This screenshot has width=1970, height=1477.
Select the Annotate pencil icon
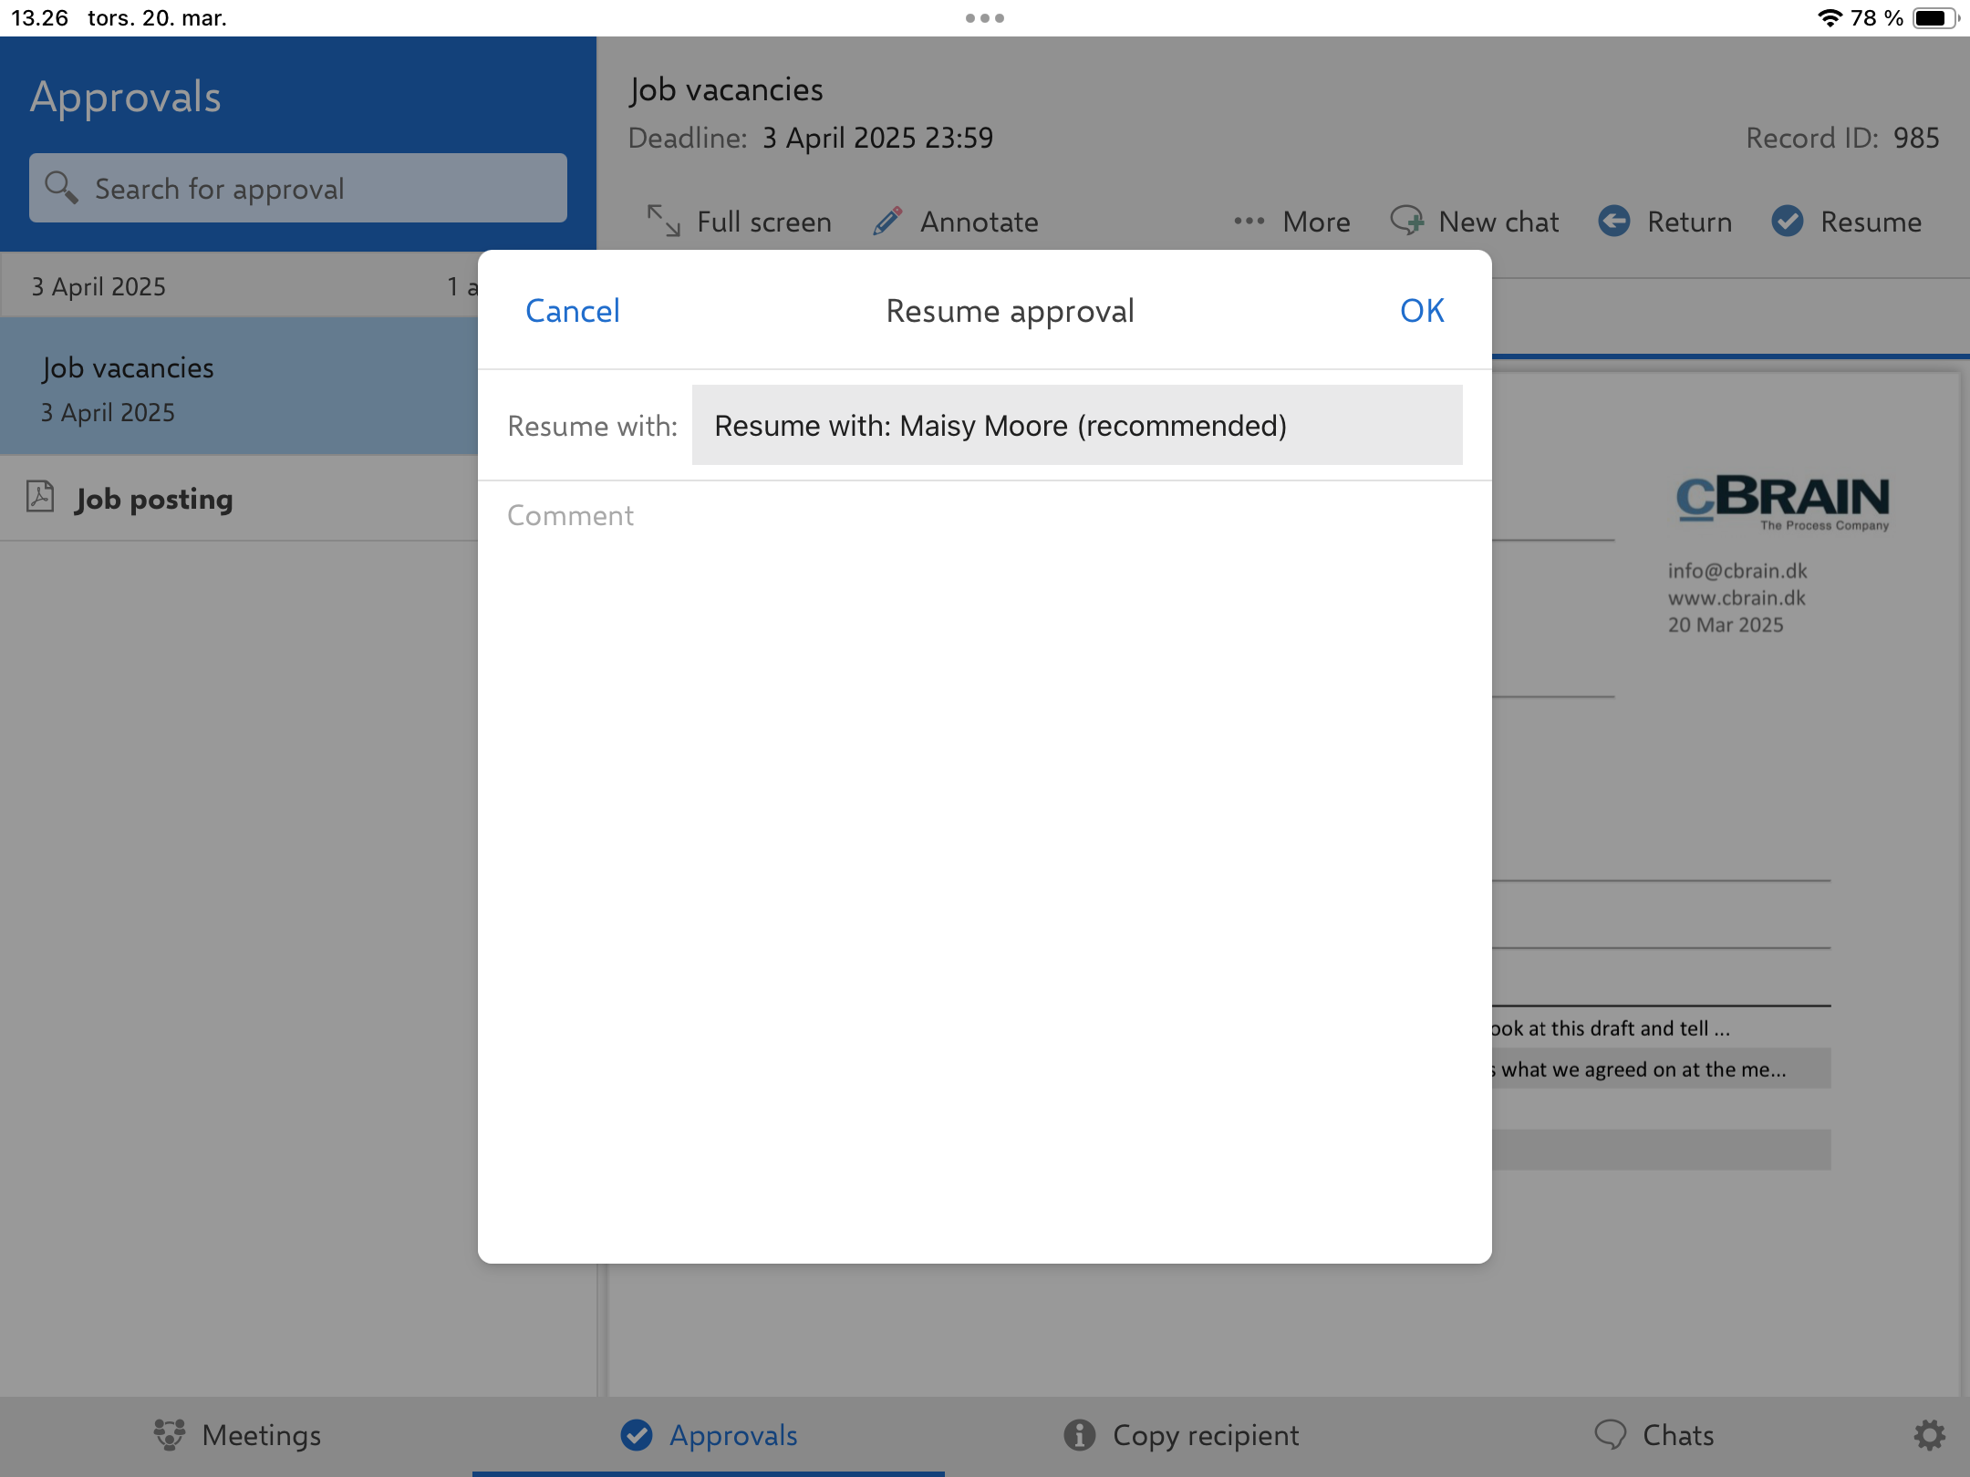click(887, 222)
